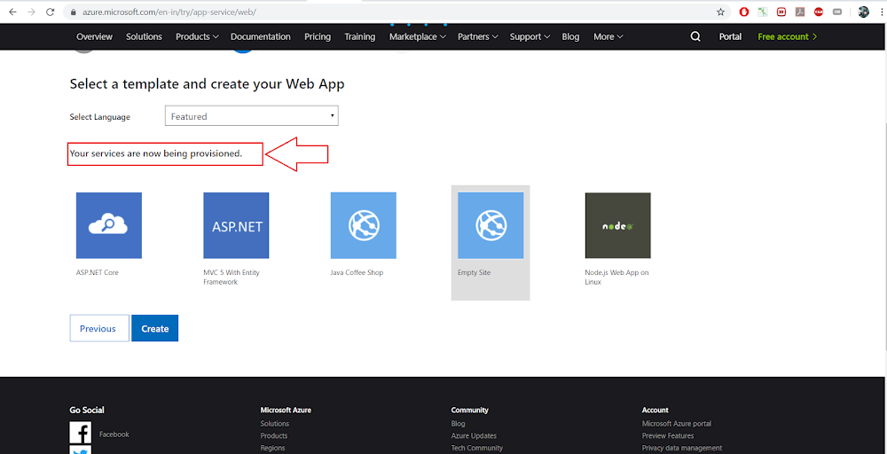
Task: Select the MVC 5 ASP.NET template tile
Action: (x=236, y=225)
